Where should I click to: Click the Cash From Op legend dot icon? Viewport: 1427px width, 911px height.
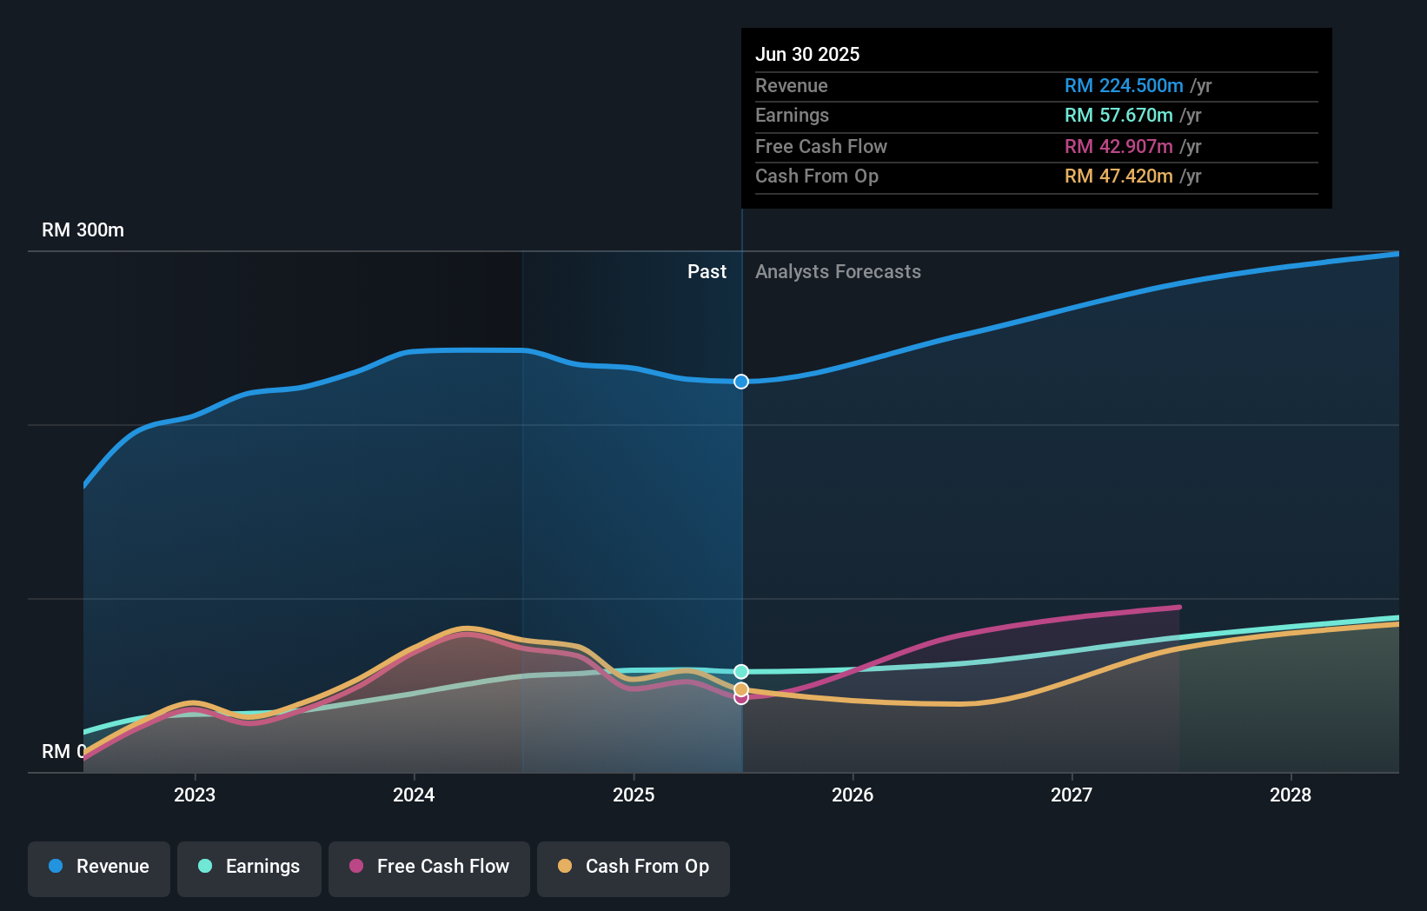[565, 866]
